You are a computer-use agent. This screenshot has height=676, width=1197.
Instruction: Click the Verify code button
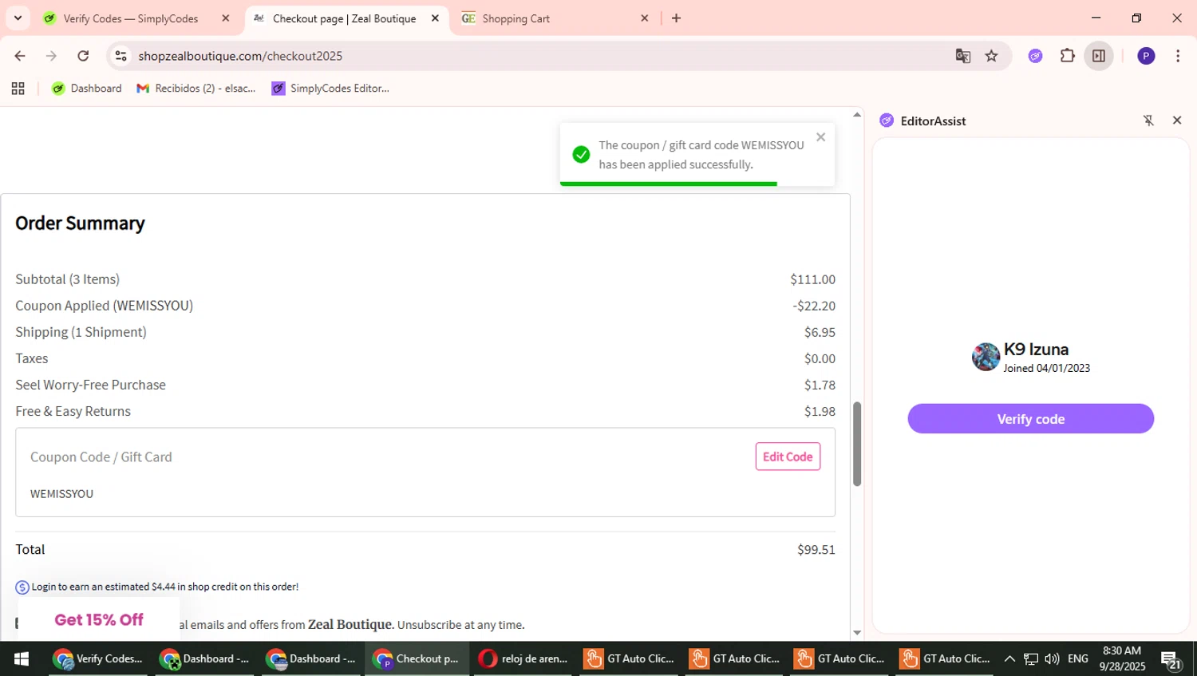click(1030, 419)
